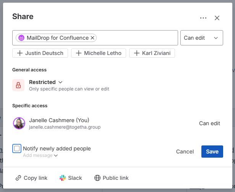Click the Slack logo icon
This screenshot has height=192, width=235.
tap(63, 178)
